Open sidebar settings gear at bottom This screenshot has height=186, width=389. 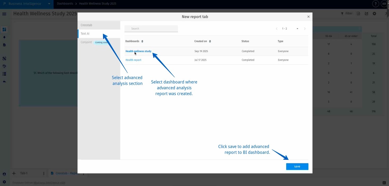tap(4, 182)
